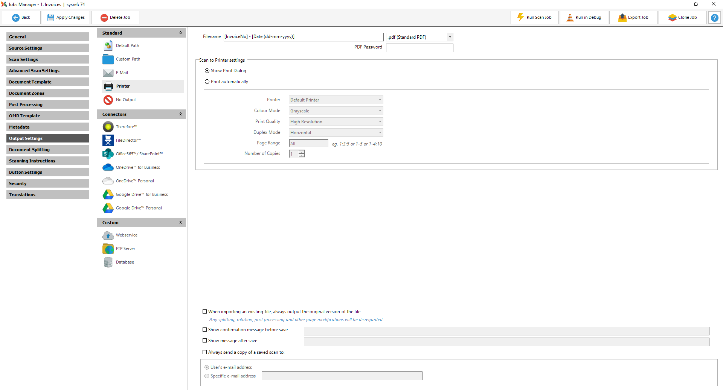Choose the Office365/SharePoint output icon

(x=108, y=154)
